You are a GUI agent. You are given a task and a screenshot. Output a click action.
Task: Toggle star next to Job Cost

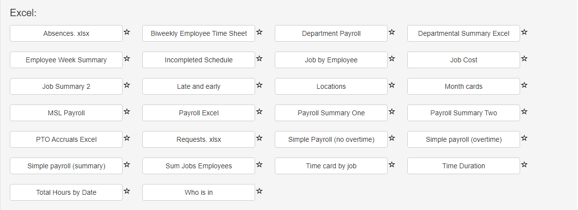click(524, 58)
